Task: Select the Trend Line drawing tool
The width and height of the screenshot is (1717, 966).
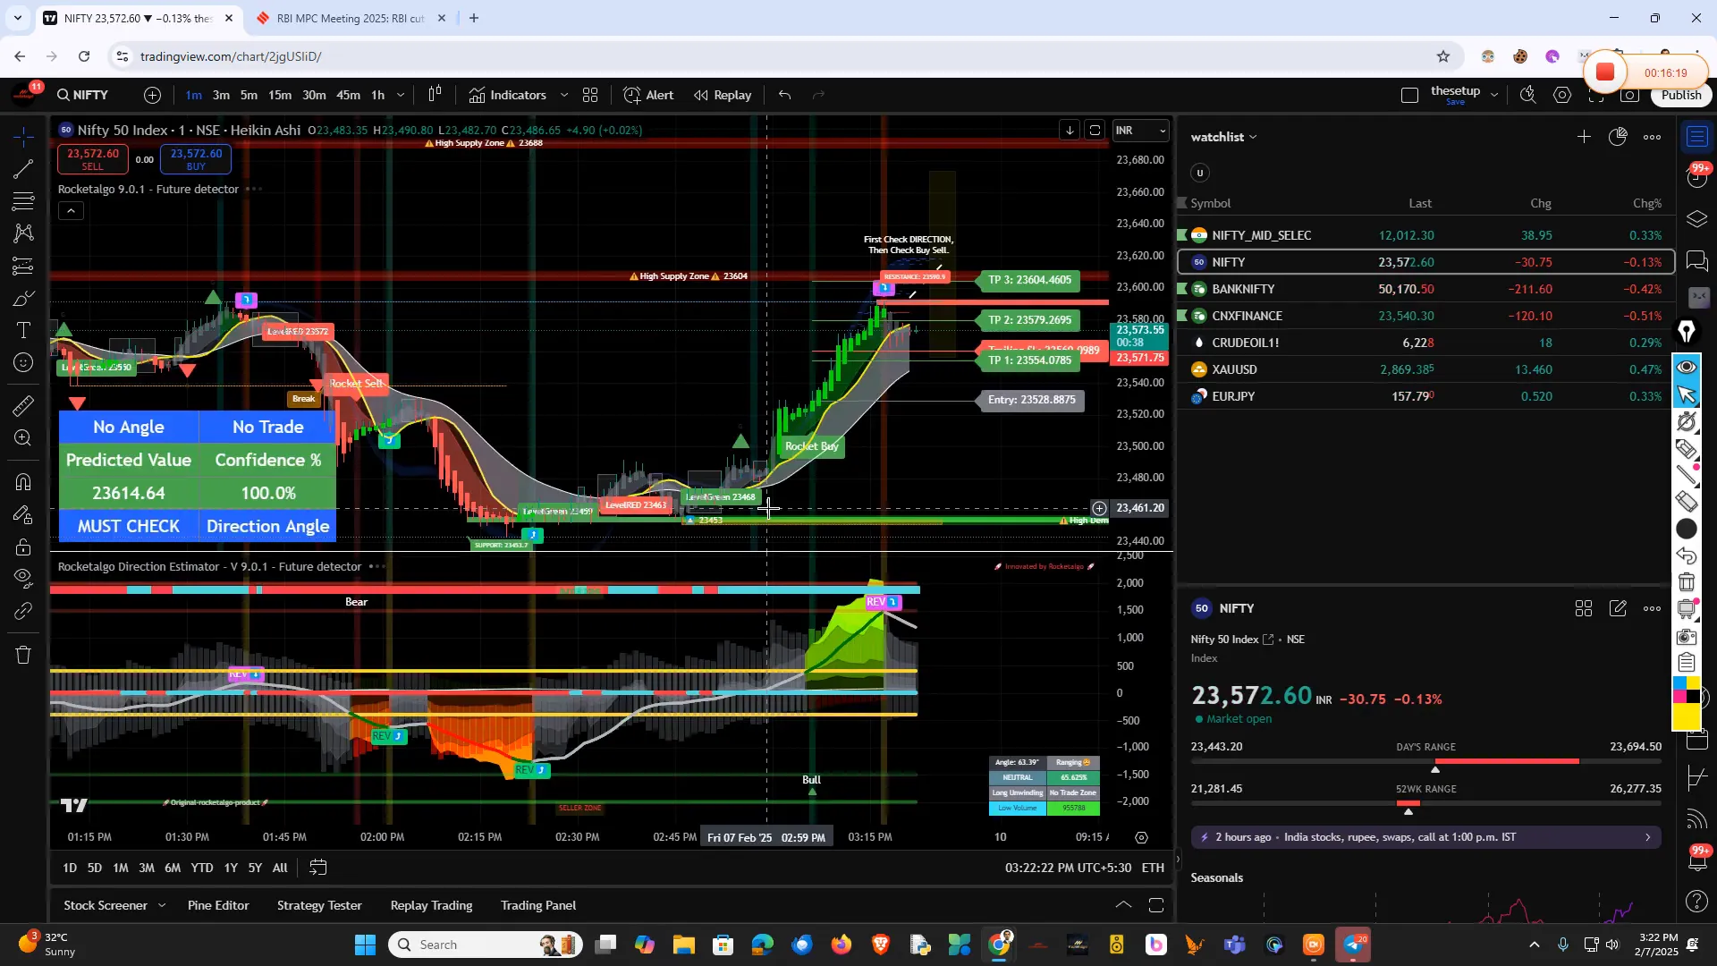Action: click(22, 170)
